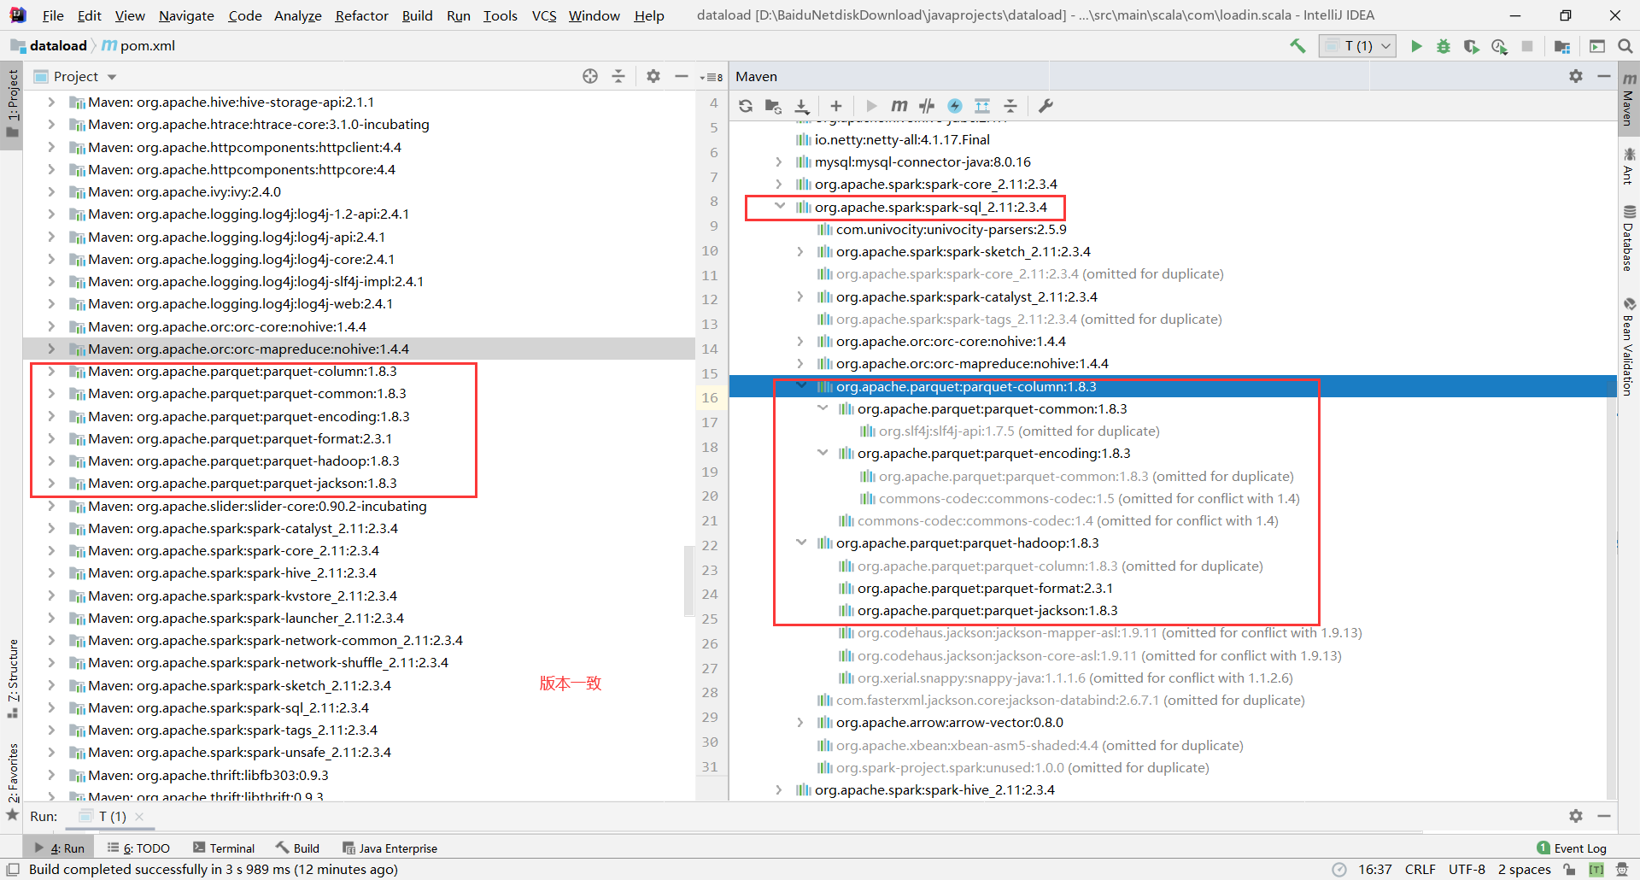Collapse all in Project panel
This screenshot has height=880, width=1640.
point(618,76)
